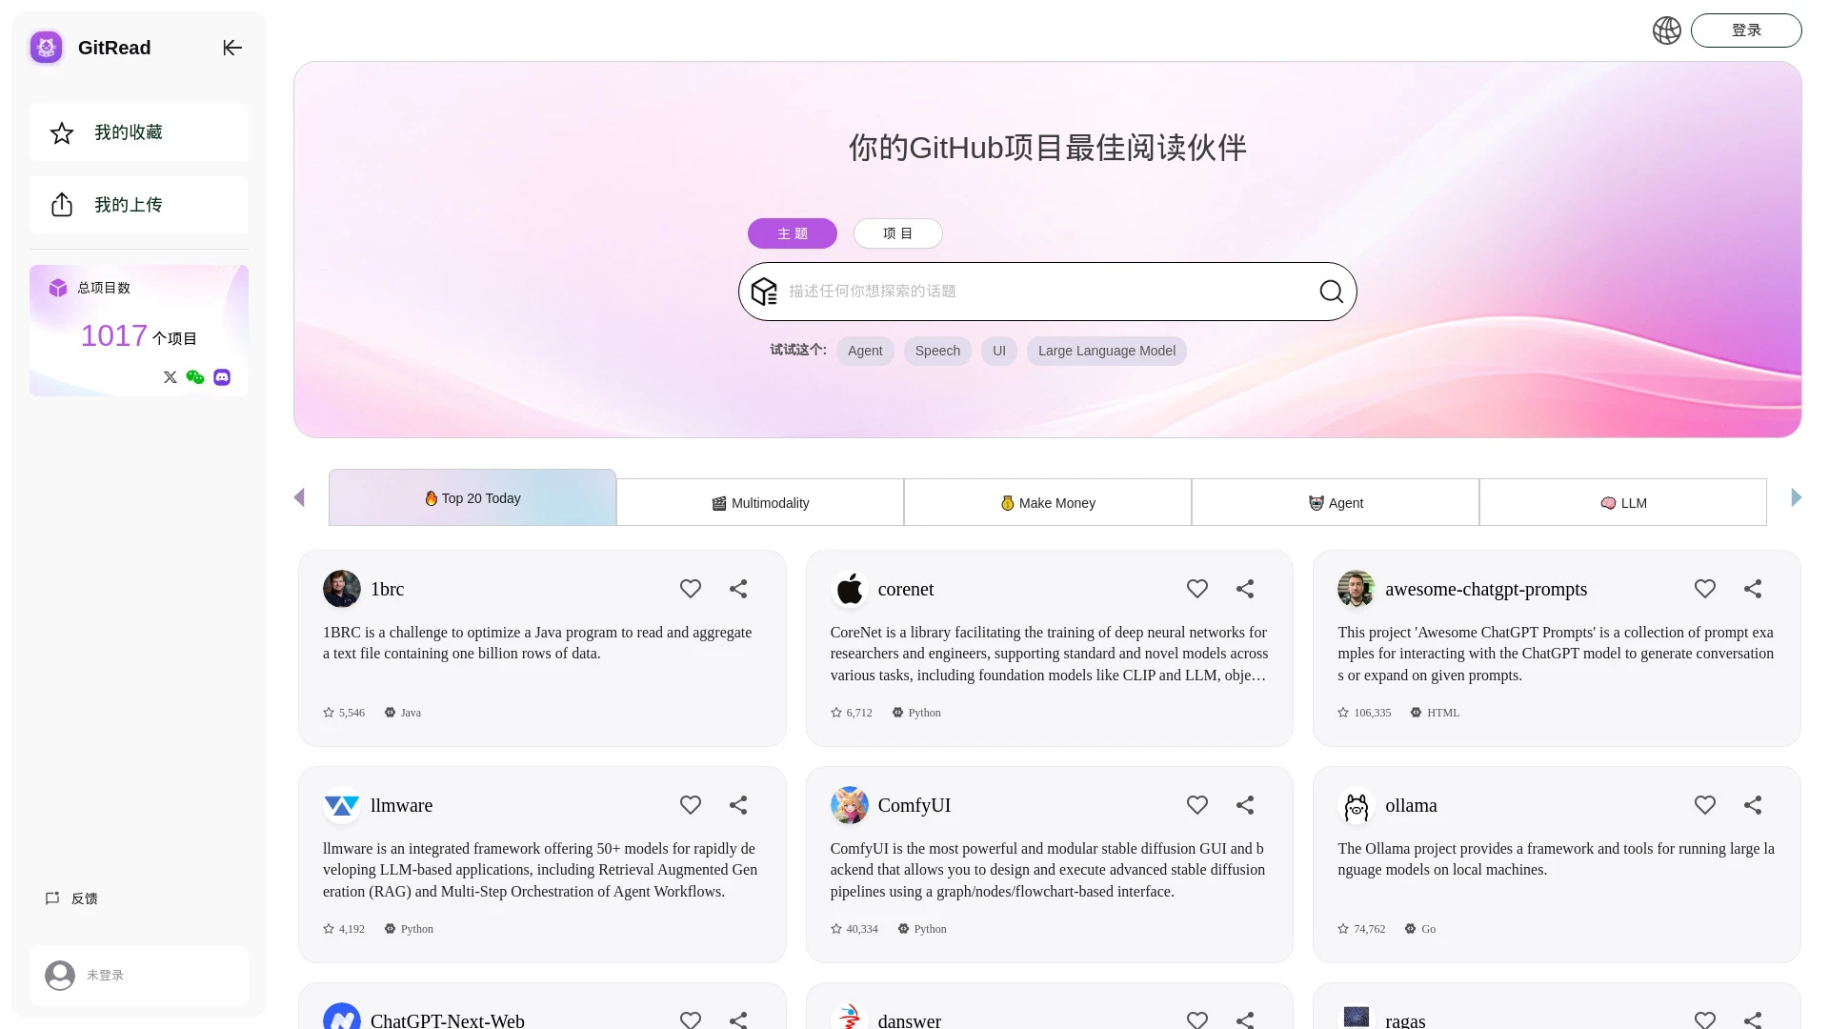Click the Large Language Model tag button
The width and height of the screenshot is (1829, 1029).
pos(1107,351)
